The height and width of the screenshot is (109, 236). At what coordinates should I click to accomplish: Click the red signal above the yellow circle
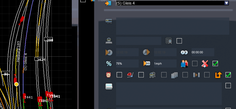click(x=15, y=79)
